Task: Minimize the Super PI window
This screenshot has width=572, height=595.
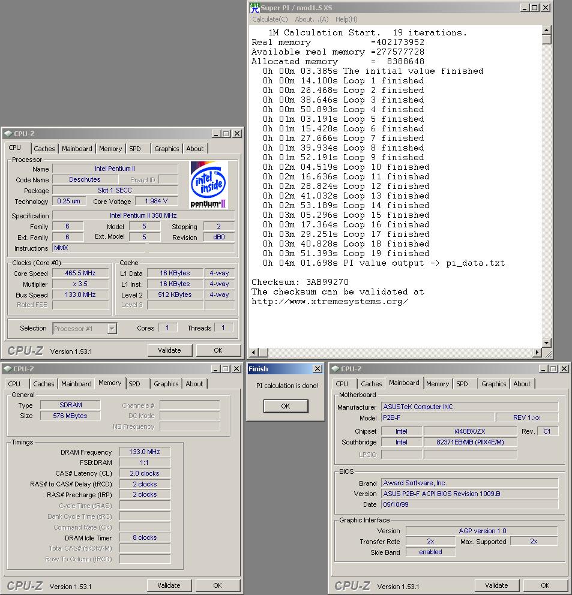Action: pyautogui.click(x=525, y=8)
